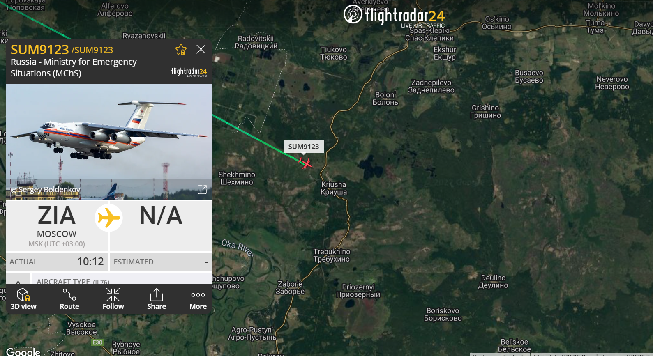Image resolution: width=653 pixels, height=356 pixels.
Task: Click the Sergey Boldenkov photo credit
Action: (45, 189)
